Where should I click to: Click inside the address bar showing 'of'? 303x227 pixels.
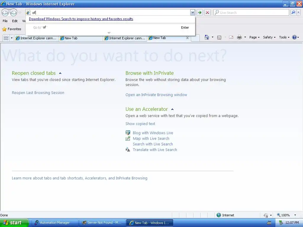coord(110,12)
